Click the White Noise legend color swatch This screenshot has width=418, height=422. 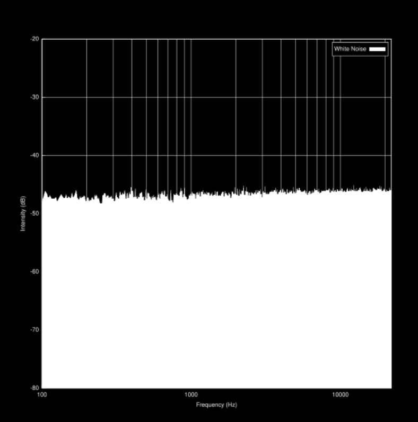377,49
